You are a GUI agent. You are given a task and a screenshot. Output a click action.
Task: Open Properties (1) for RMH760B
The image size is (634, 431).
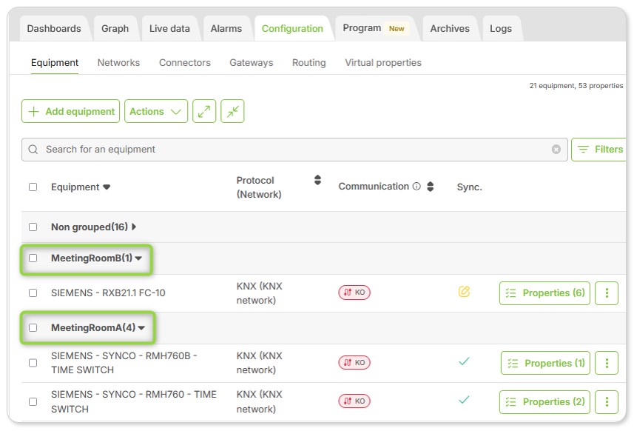point(545,363)
